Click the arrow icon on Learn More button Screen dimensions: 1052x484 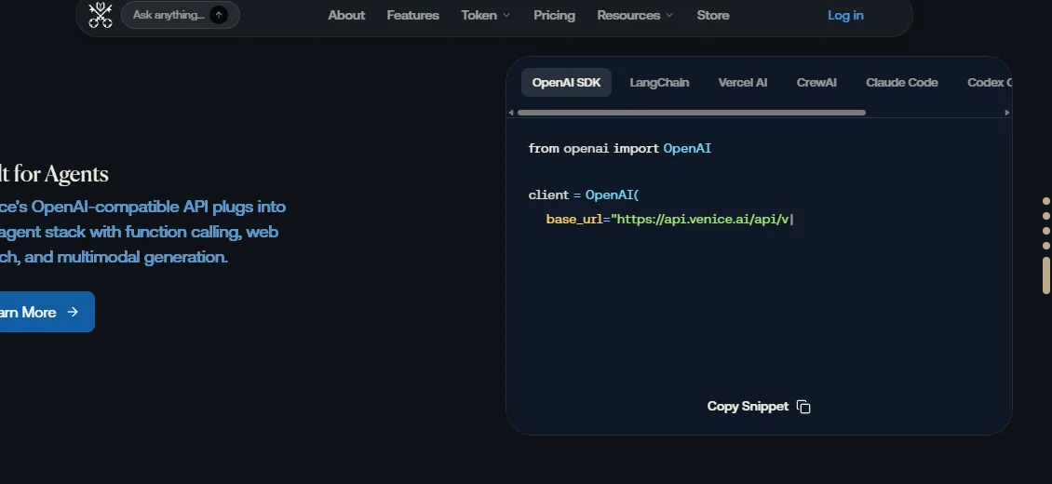tap(73, 312)
